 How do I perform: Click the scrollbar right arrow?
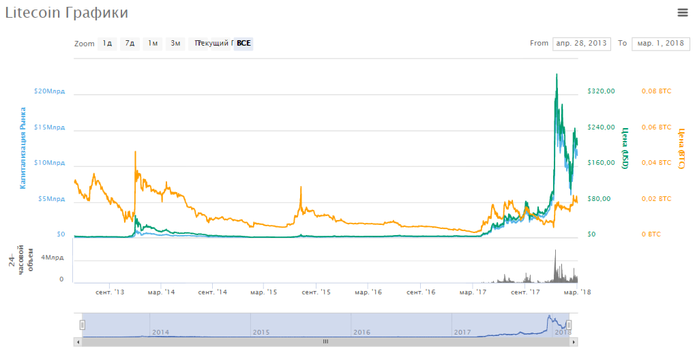pyautogui.click(x=574, y=341)
